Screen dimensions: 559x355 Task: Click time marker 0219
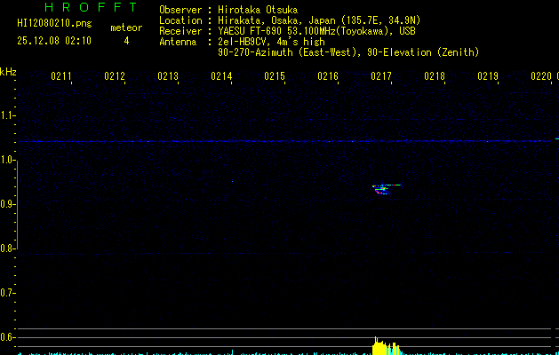pos(488,76)
